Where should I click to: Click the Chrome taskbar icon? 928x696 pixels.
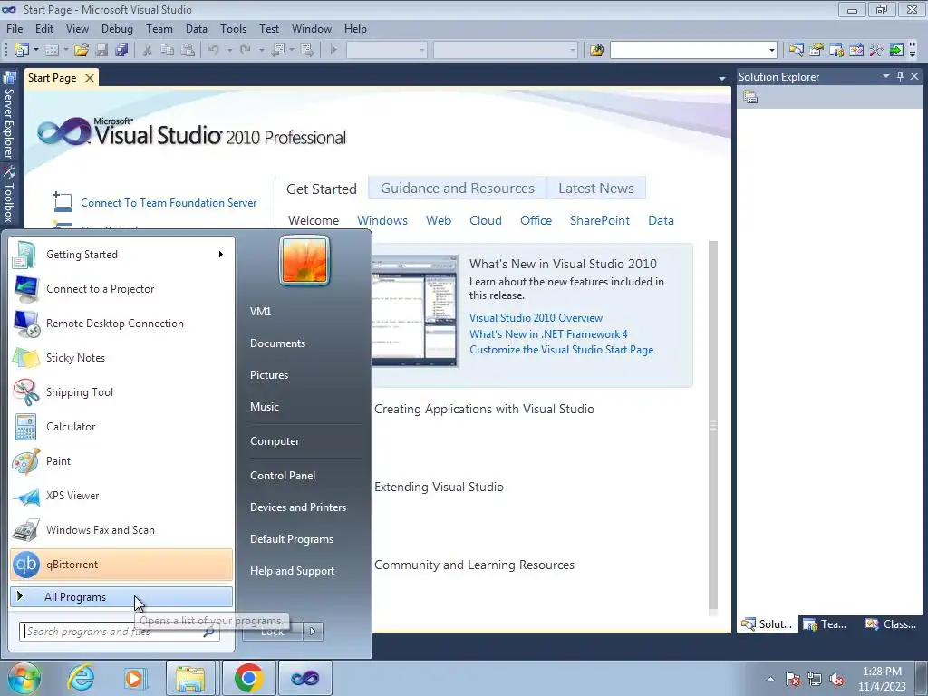click(x=248, y=678)
